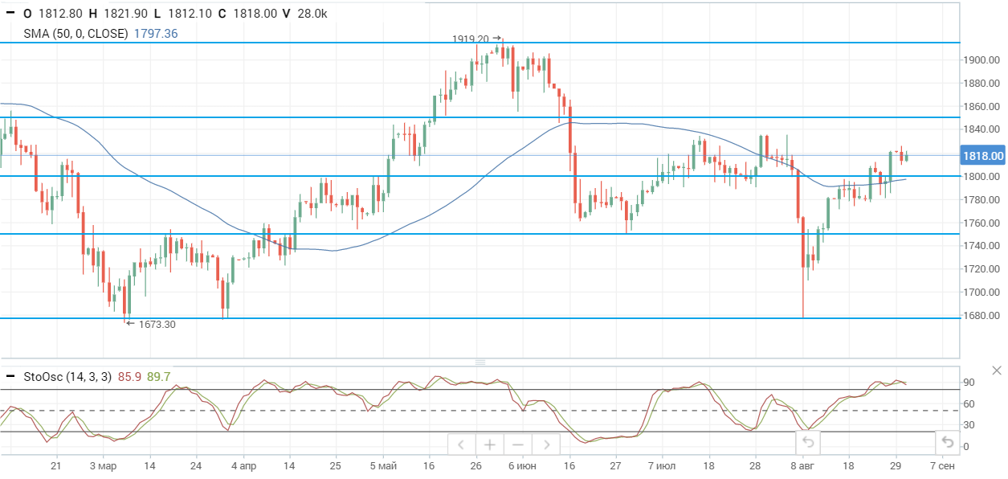Screen dimensions: 1008x479
Task: Select the horizontal level line near 1678
Action: (480, 318)
